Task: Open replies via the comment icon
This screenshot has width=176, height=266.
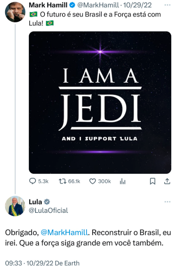Action: pos(32,181)
